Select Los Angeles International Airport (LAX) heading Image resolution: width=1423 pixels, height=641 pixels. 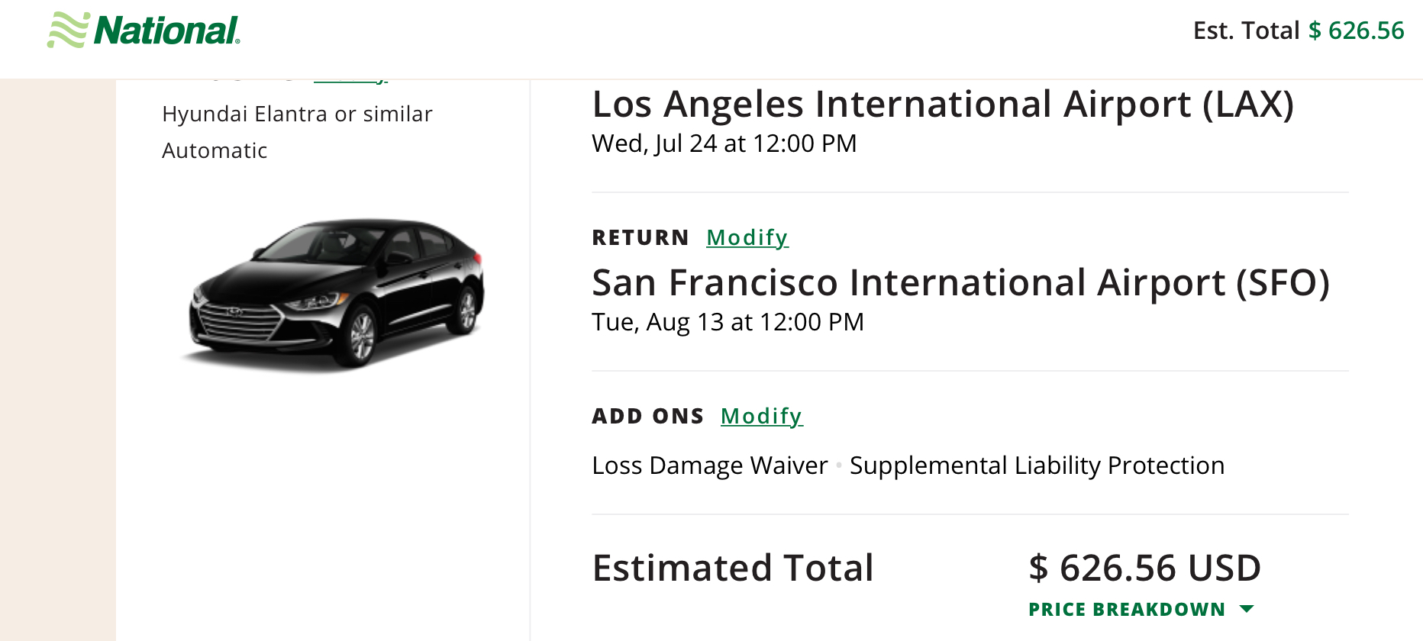(943, 104)
